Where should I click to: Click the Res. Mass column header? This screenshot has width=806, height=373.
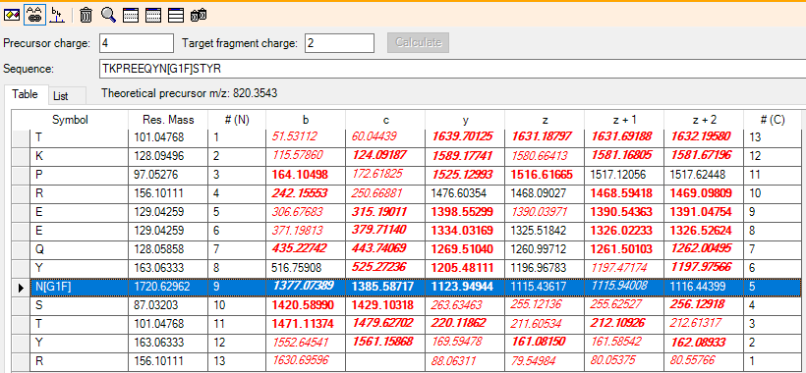(x=168, y=120)
